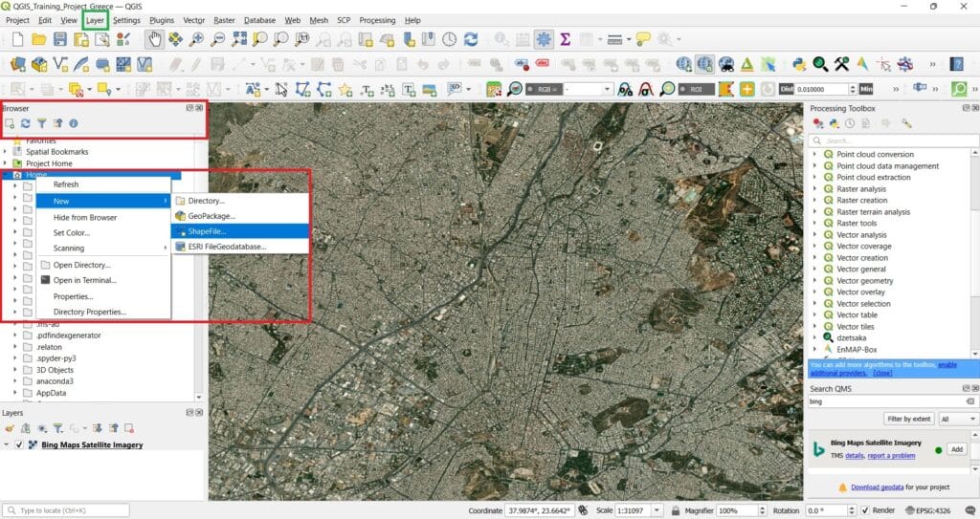Click Refresh in the context menu
Image resolution: width=980 pixels, height=519 pixels.
(103, 184)
